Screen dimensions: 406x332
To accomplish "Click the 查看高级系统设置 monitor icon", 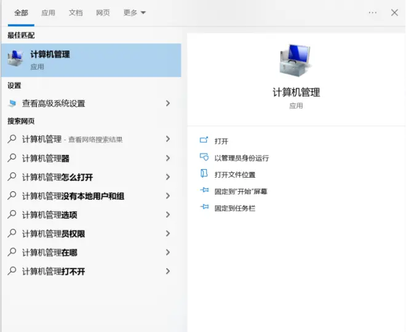I will pyautogui.click(x=12, y=103).
